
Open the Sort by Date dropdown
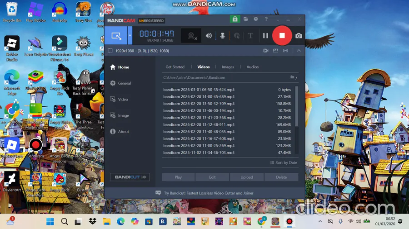tap(284, 162)
